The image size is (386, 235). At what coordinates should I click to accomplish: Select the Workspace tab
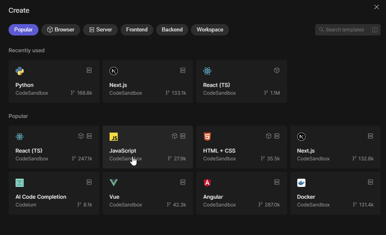(210, 30)
